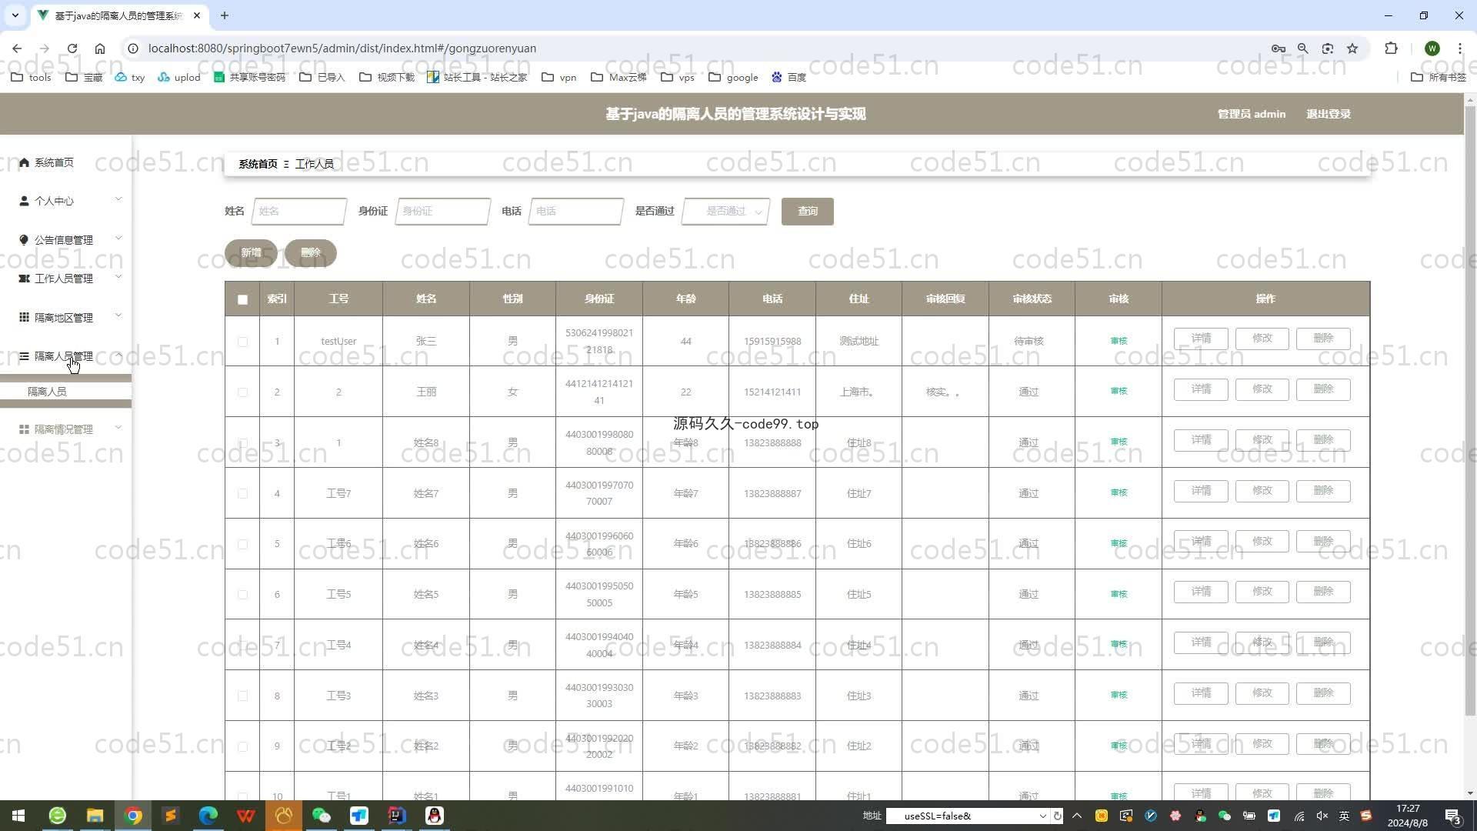This screenshot has height=831, width=1477.
Task: Open taskbar address dropdown arrow
Action: click(x=1042, y=816)
